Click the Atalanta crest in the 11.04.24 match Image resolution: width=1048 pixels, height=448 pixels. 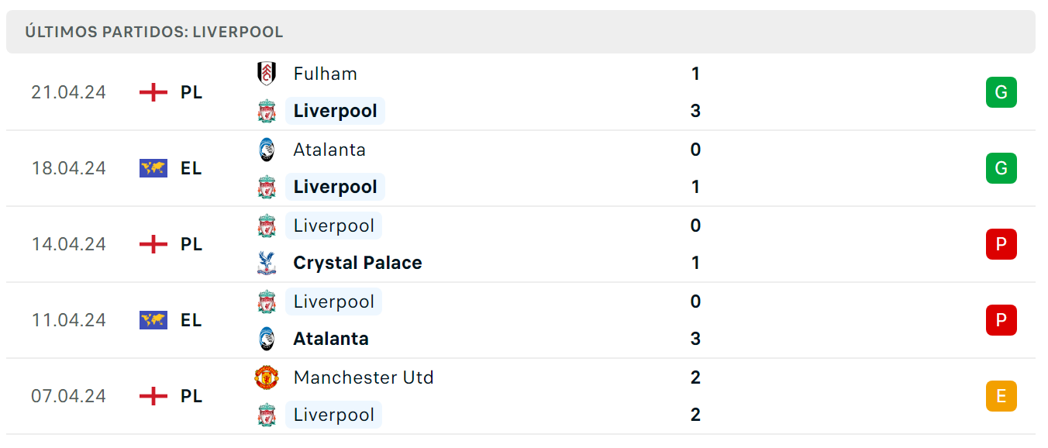click(267, 339)
